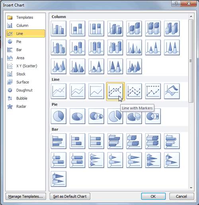Choose the Stacked Line chart
199x205 pixels.
77,91
